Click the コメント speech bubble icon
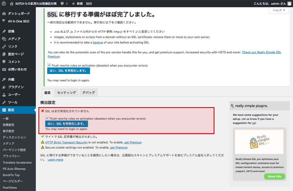 [4, 62]
